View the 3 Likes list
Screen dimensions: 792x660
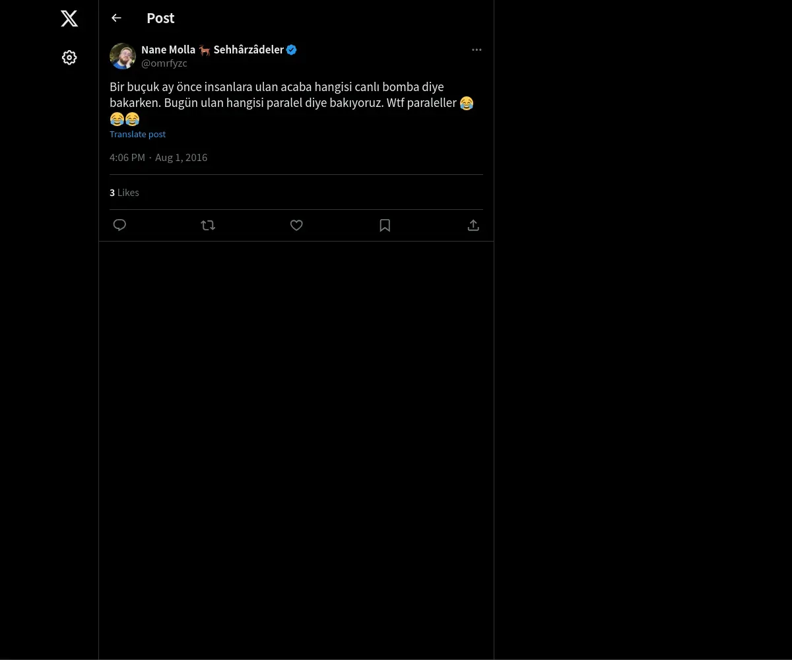click(x=124, y=193)
